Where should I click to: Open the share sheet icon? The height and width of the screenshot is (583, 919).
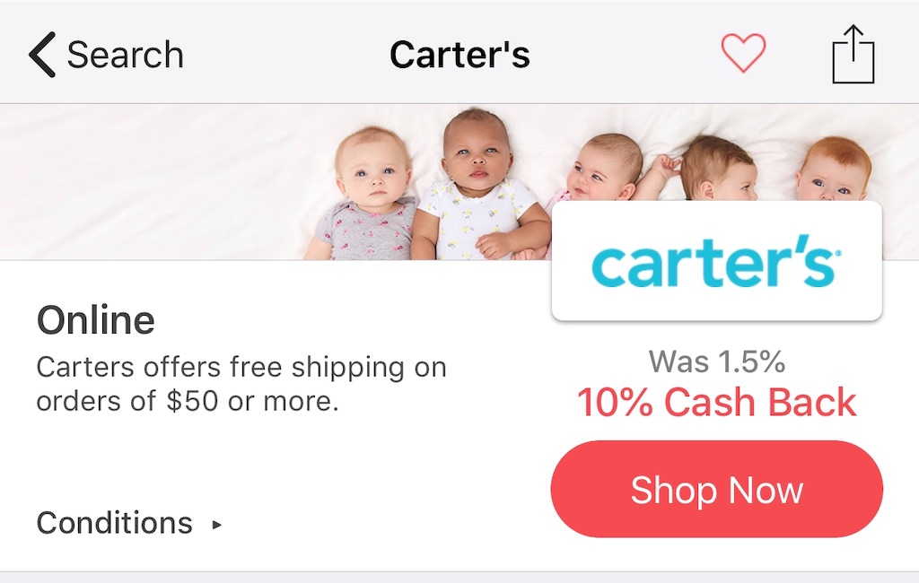(x=853, y=54)
